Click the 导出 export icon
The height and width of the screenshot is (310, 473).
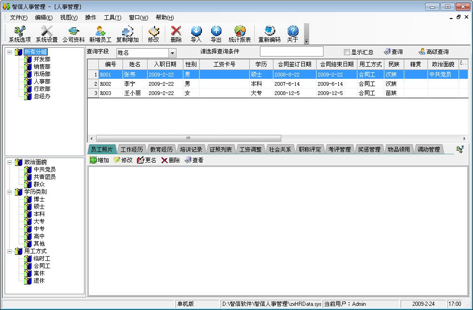(x=216, y=34)
